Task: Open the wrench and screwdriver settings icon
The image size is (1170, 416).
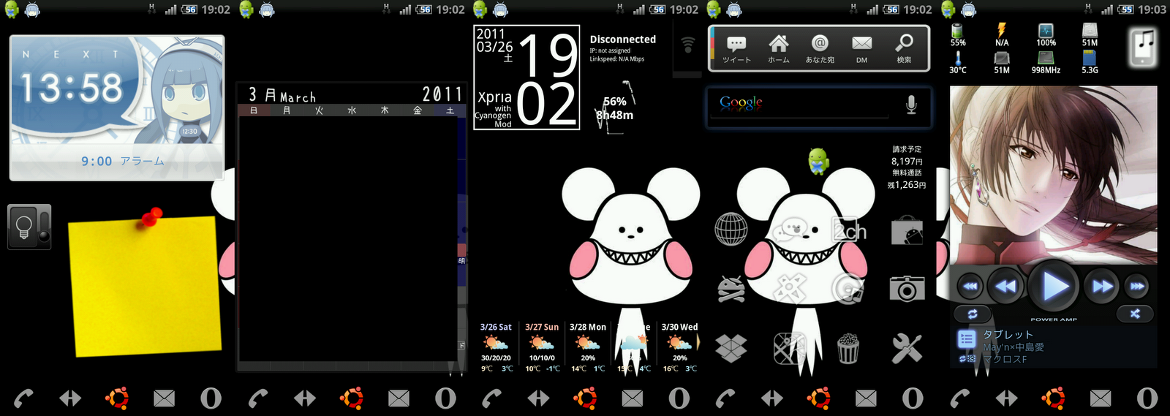Action: [907, 348]
